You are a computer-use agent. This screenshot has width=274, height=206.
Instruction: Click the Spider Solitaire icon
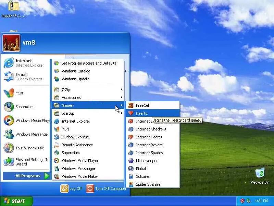131,184
